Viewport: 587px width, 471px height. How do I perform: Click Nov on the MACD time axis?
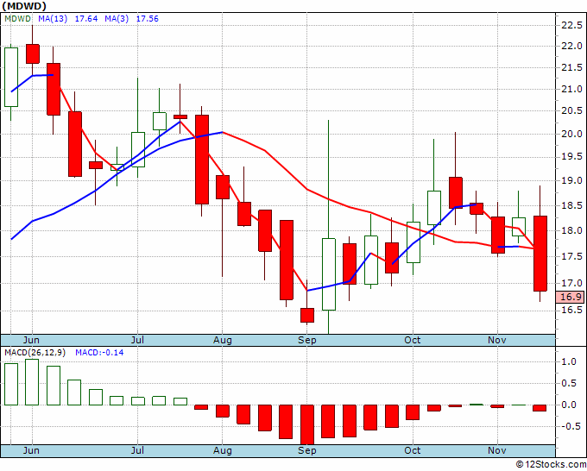pyautogui.click(x=497, y=450)
